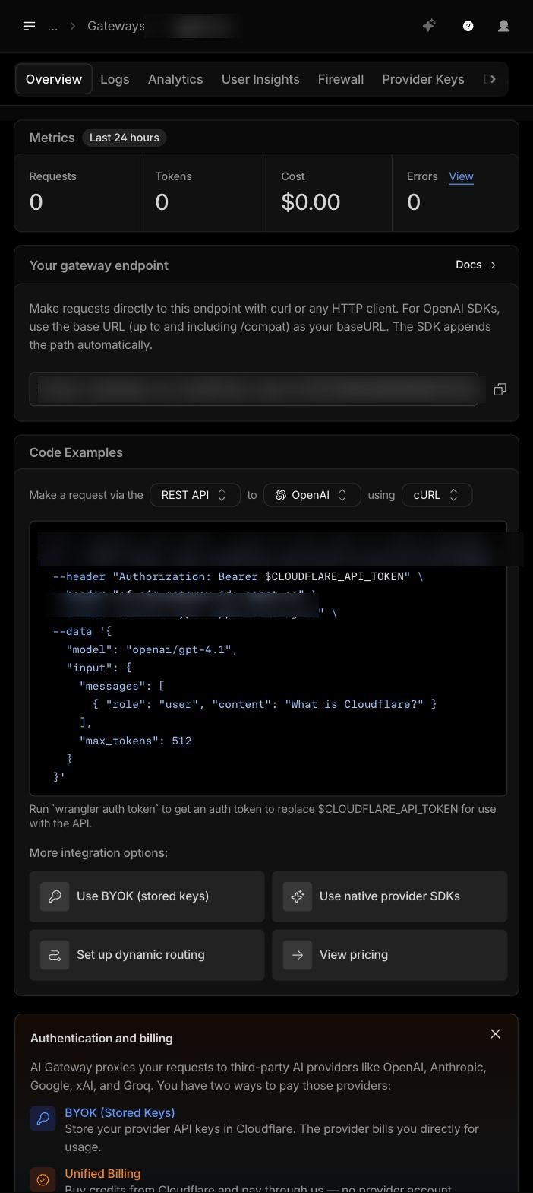Expand the breadcrumb ellipsis
The height and width of the screenshot is (1193, 533).
point(52,26)
